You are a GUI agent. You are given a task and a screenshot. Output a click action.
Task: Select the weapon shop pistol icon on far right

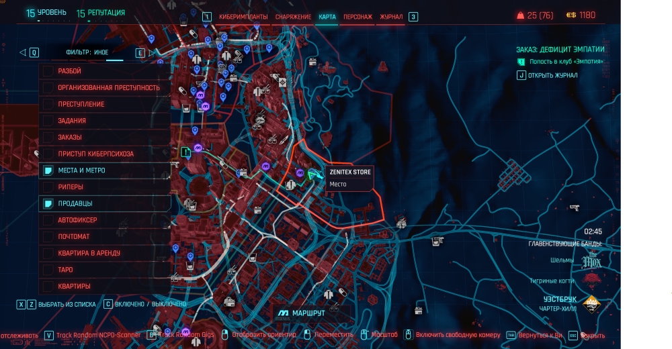pos(575,207)
